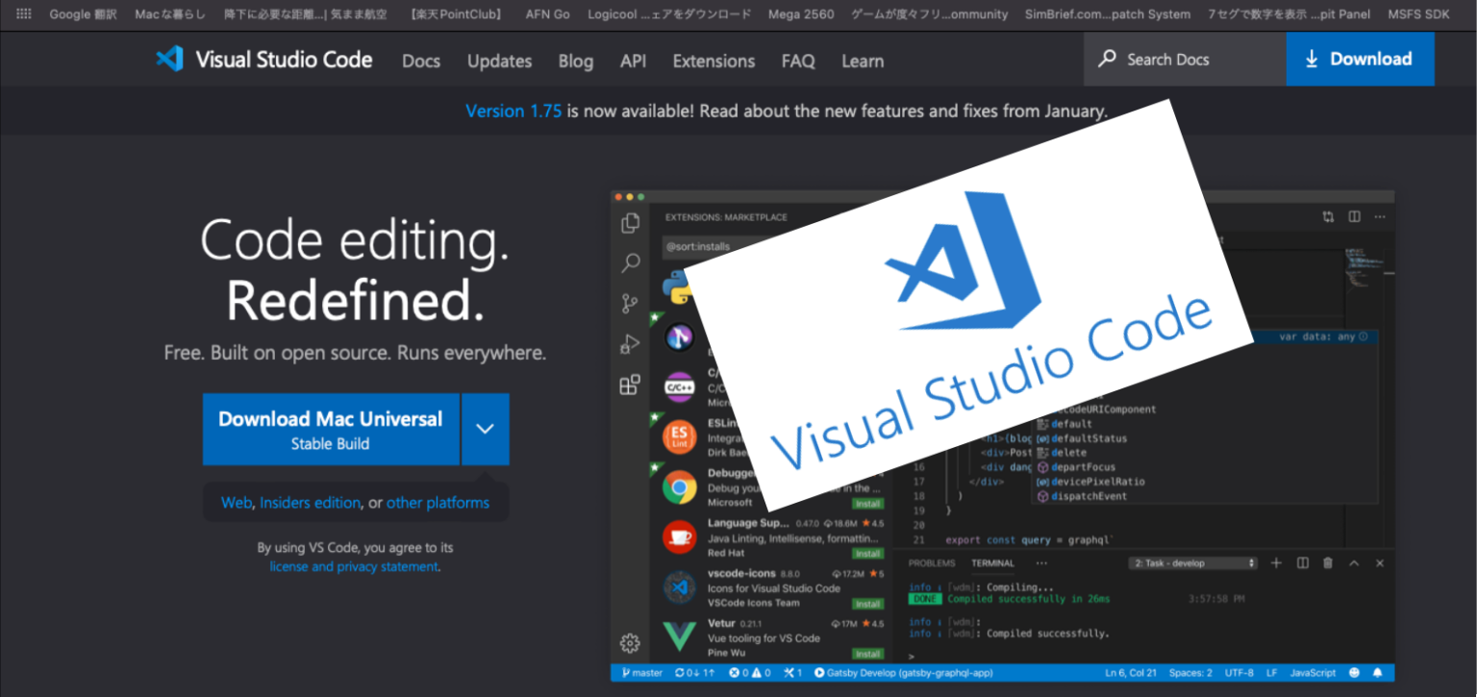
Task: Click the Chrome Debugger extension icon
Action: point(679,487)
